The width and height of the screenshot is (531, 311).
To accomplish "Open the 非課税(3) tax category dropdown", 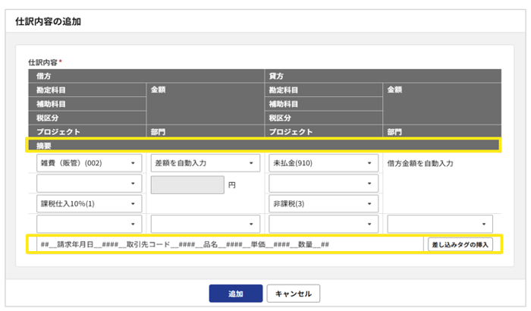I will [x=324, y=204].
